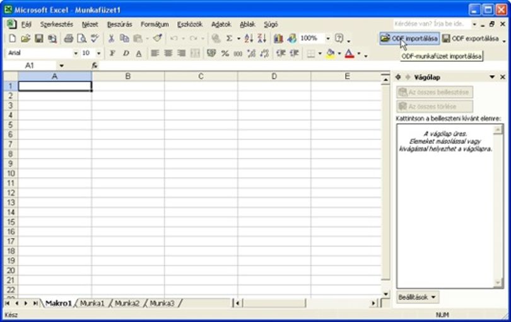511x322 pixels.
Task: Open the Beállítások dropdown button
Action: coord(418,297)
